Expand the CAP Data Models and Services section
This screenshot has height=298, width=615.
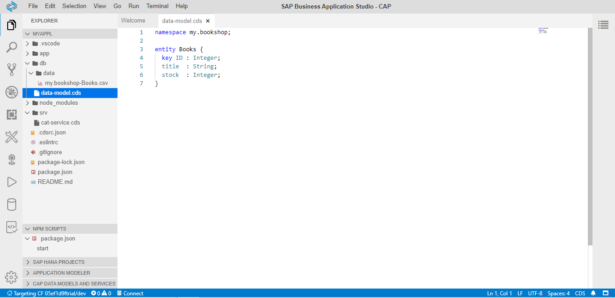(74, 284)
